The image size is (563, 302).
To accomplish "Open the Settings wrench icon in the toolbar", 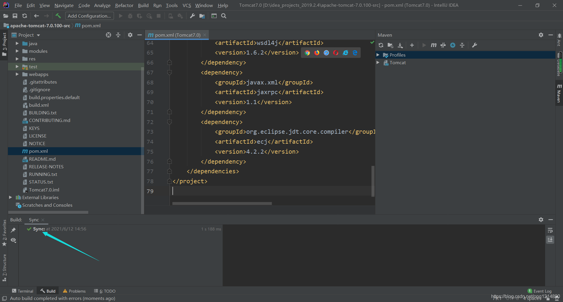I will click(x=192, y=16).
